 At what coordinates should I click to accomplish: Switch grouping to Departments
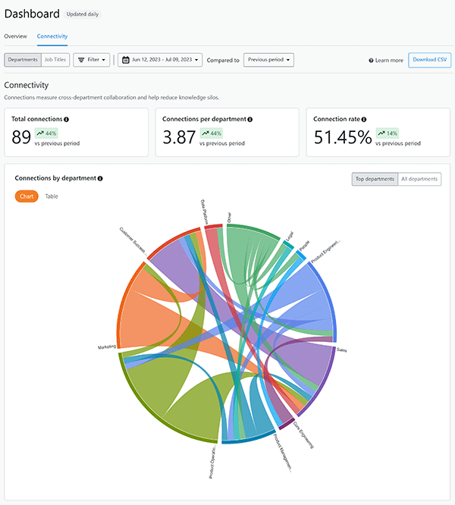coord(23,60)
